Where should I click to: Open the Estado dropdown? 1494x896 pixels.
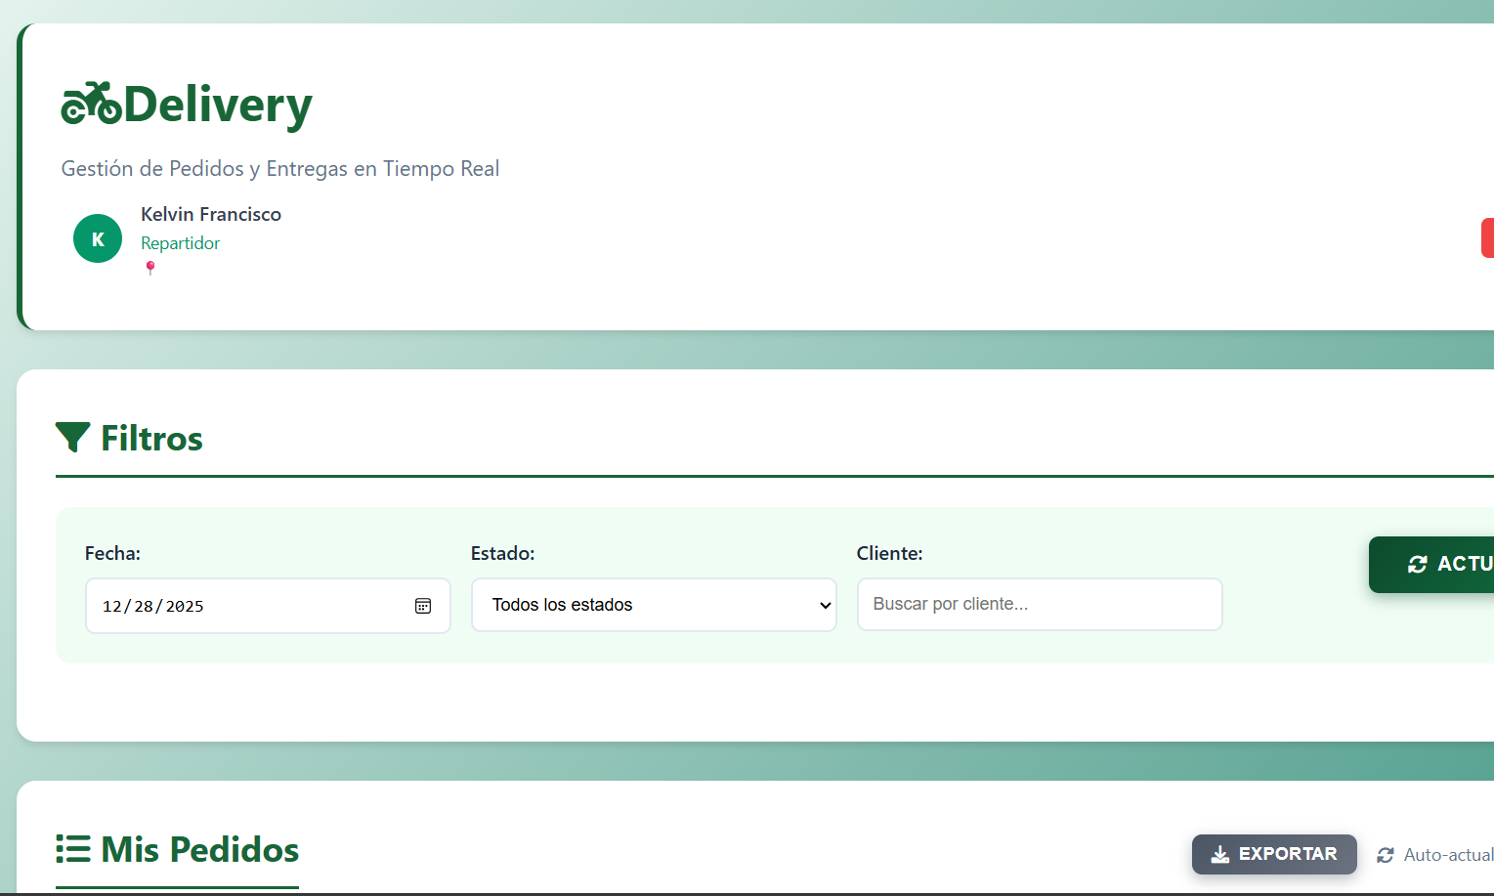[653, 605]
